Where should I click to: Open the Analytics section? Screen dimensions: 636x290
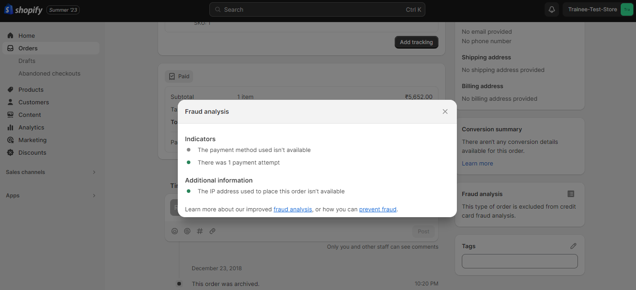[x=31, y=127]
